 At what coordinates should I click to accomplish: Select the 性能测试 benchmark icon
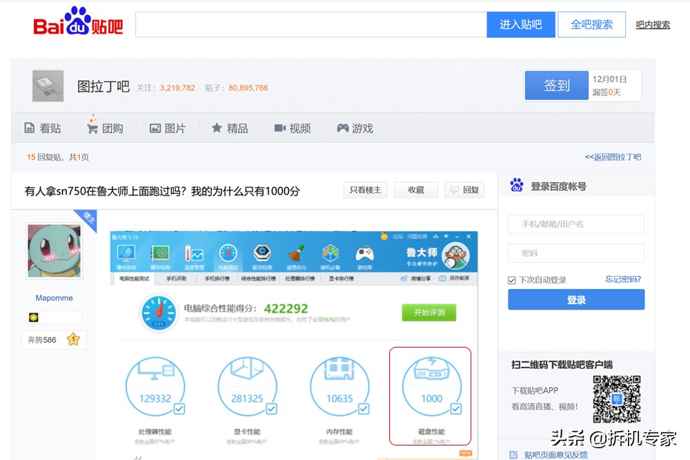point(228,254)
